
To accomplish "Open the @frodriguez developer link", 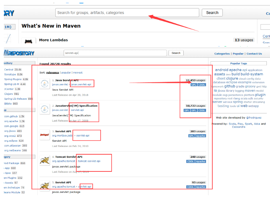I will (254, 118).
